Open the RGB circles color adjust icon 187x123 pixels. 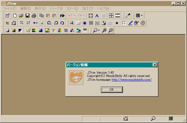click(x=72, y=30)
